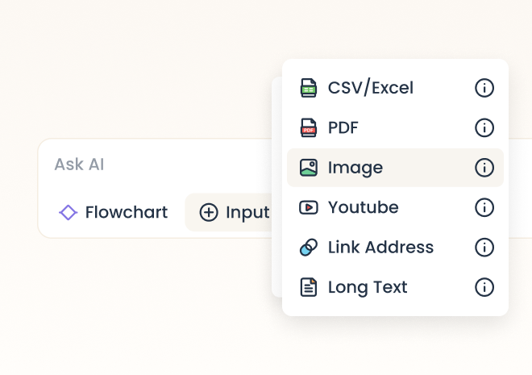Click the purple Flowchart diamond icon
Screen dimensions: 532x375
(x=69, y=212)
